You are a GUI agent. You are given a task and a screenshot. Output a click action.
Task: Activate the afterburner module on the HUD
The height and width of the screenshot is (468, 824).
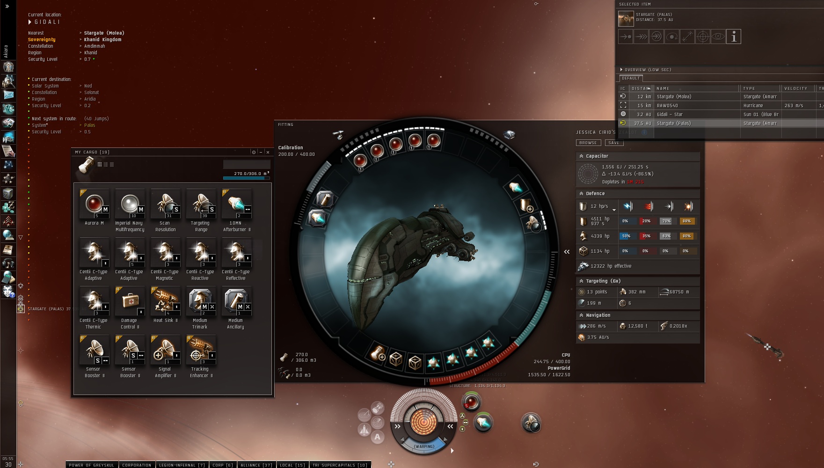click(x=483, y=423)
